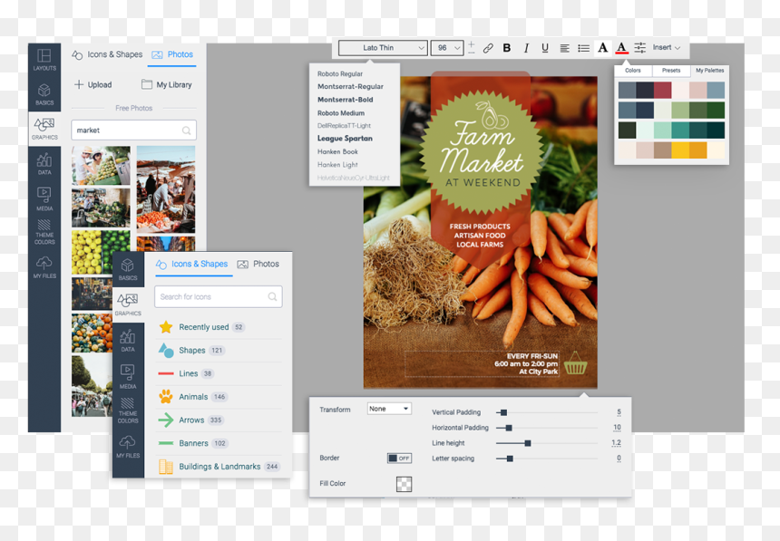Select the 'AT WEEKEND' text on the poster
The width and height of the screenshot is (780, 541).
pyautogui.click(x=483, y=182)
